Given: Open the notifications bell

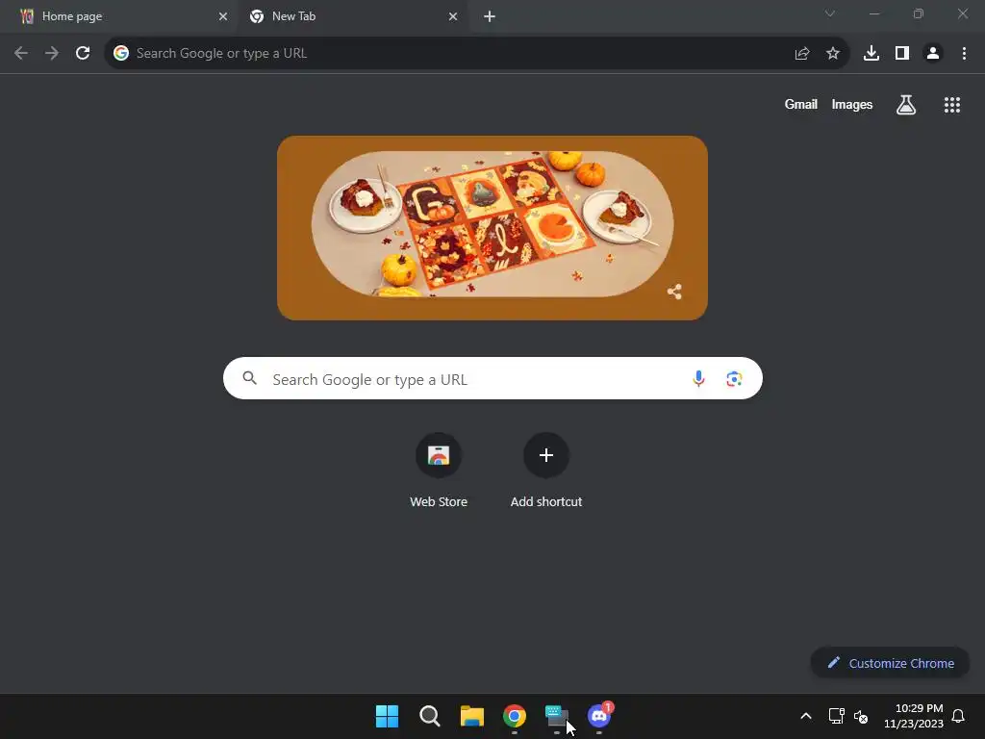Looking at the screenshot, I should click(x=958, y=716).
